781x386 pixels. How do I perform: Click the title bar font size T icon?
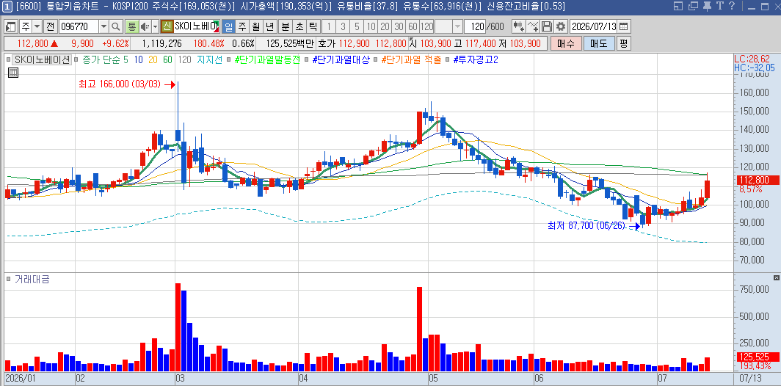coord(720,6)
